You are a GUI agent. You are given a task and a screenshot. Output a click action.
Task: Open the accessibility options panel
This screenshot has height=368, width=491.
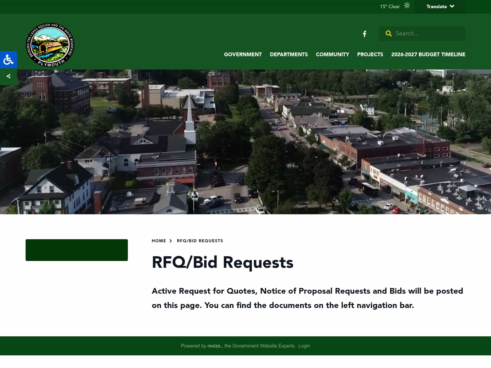(x=8, y=60)
